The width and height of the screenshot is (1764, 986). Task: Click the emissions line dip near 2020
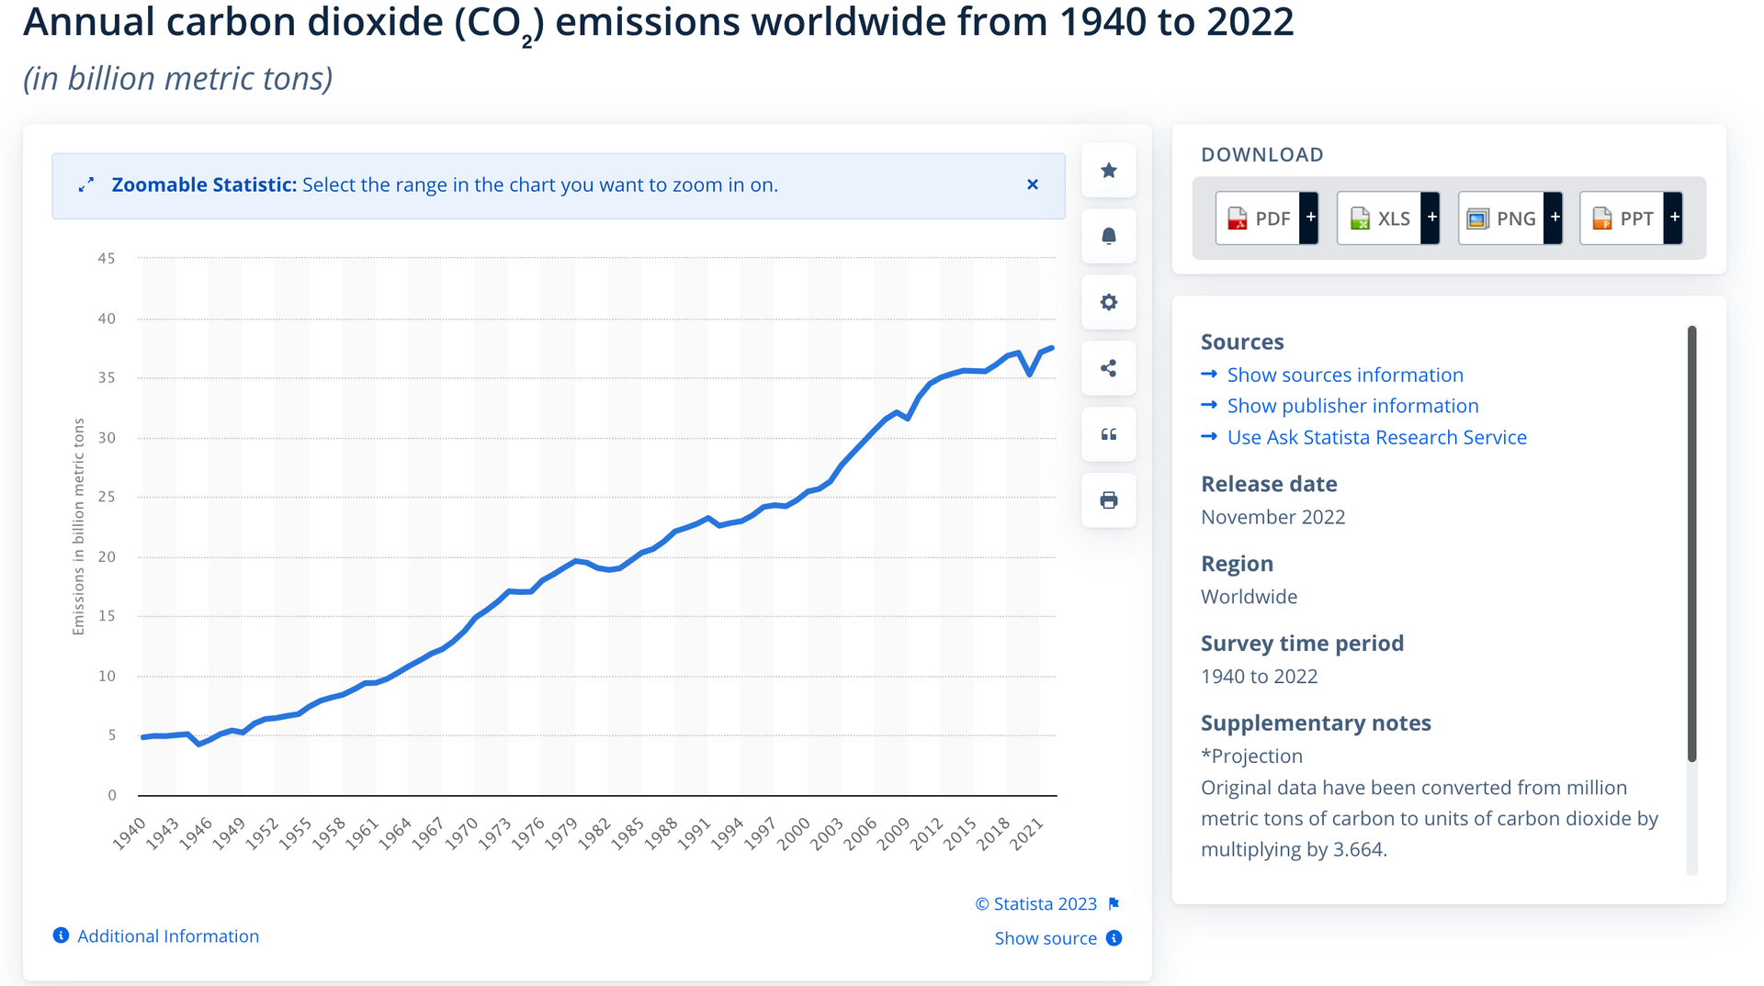pyautogui.click(x=1030, y=374)
